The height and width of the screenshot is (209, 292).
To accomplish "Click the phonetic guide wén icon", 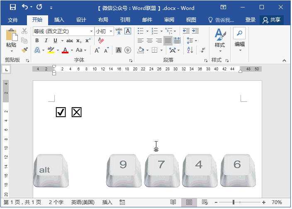I will pos(119,31).
